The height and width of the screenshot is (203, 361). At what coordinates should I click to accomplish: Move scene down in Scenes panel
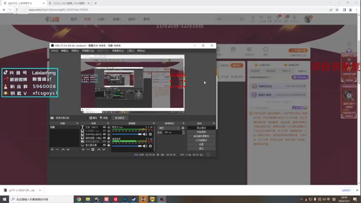click(x=68, y=150)
